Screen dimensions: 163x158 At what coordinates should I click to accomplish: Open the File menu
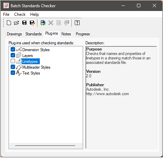point(6,14)
